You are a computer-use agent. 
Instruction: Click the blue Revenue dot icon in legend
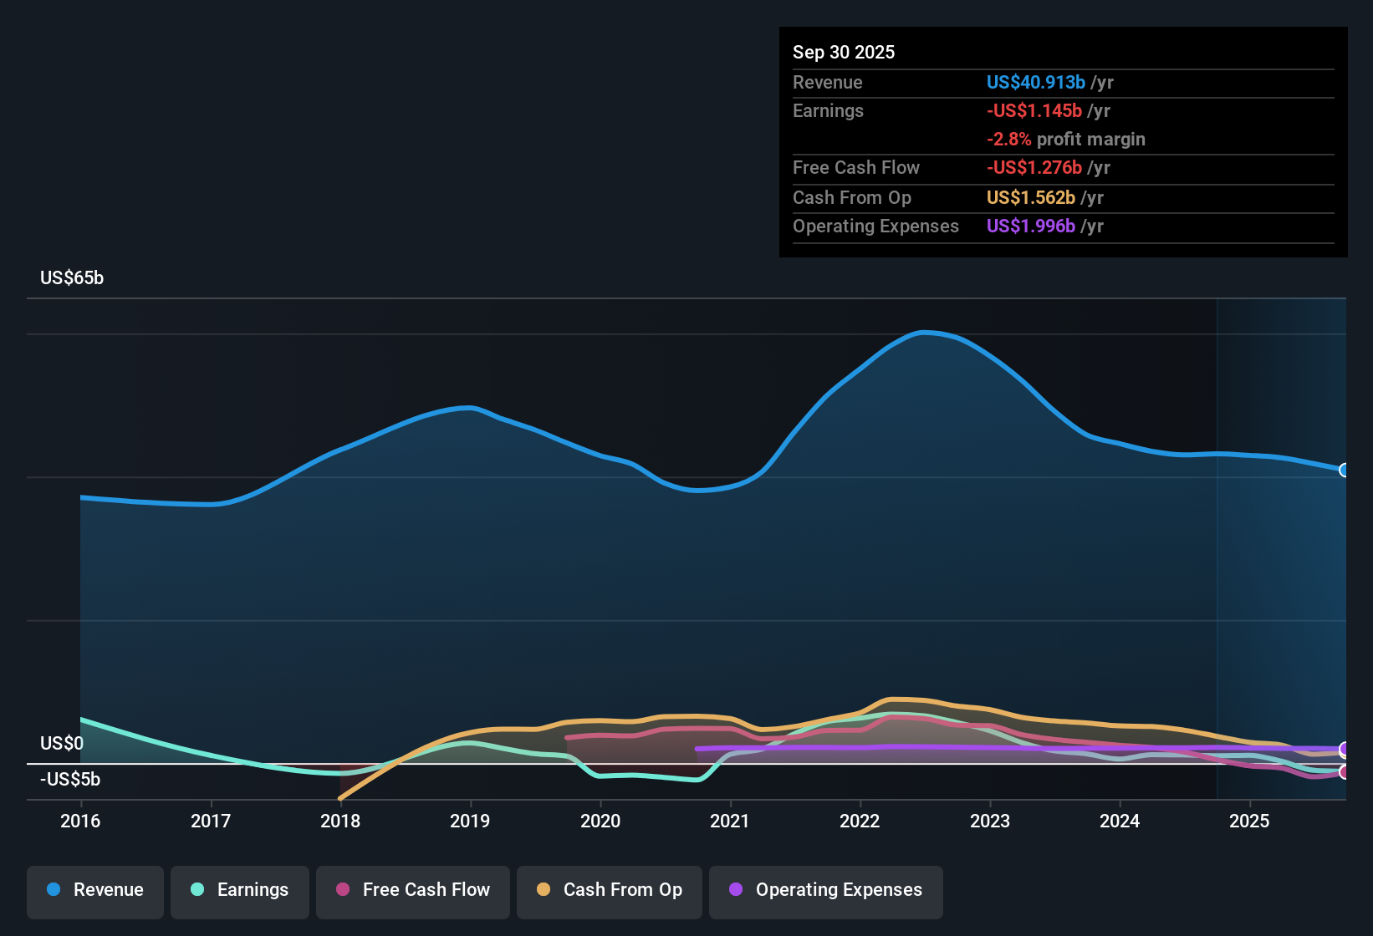(x=54, y=890)
